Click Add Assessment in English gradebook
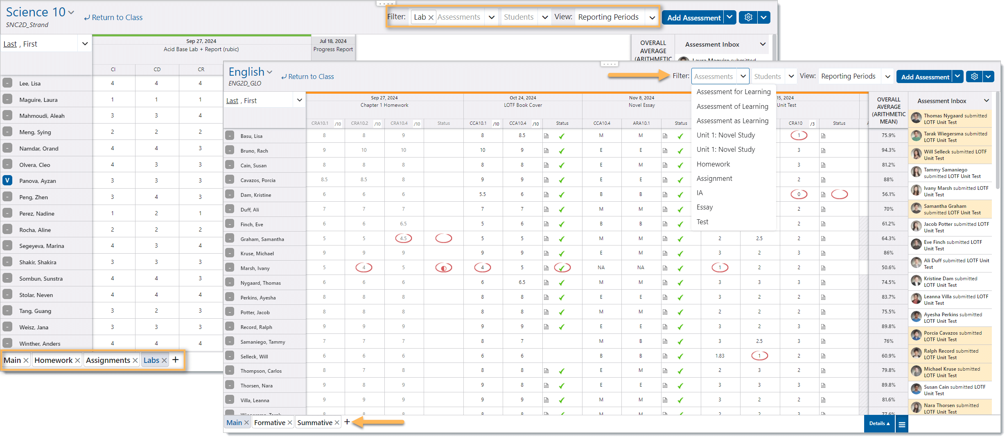This screenshot has height=439, width=1007. [x=924, y=77]
